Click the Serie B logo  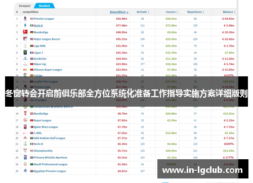25,144
